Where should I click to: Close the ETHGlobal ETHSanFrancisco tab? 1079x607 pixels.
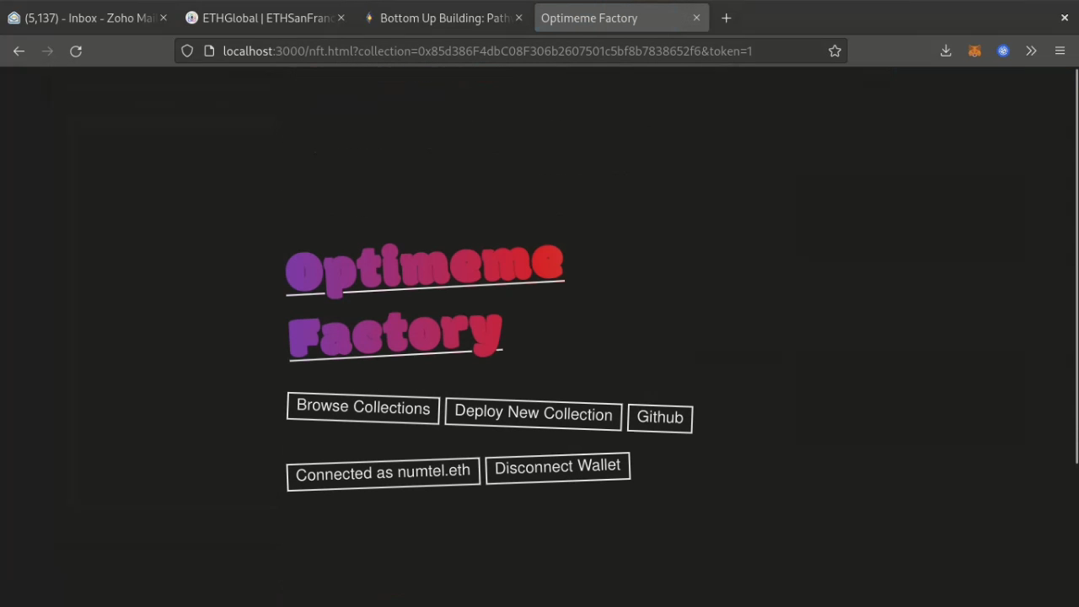coord(341,18)
